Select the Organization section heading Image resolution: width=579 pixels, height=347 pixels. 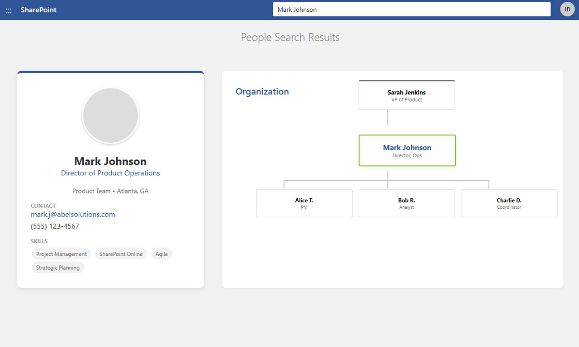coord(262,91)
